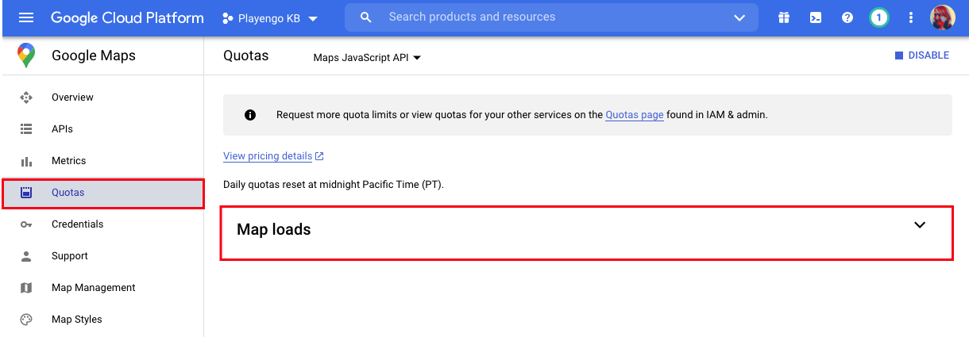Click the DISABLE button
The height and width of the screenshot is (337, 969).
click(x=921, y=56)
